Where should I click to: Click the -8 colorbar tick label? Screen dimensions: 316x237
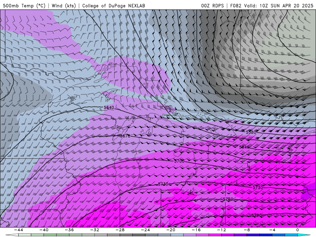[x=247, y=230]
